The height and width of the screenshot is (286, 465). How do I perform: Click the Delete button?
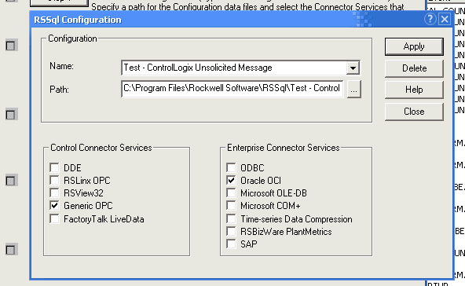pyautogui.click(x=414, y=68)
